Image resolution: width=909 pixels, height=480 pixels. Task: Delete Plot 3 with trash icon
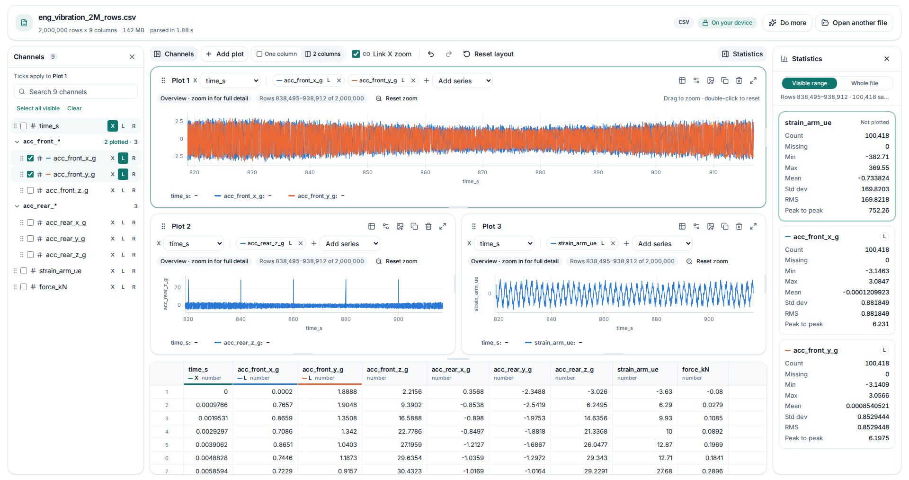739,226
